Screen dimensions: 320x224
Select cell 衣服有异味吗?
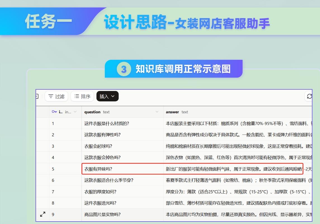[x=122, y=169]
